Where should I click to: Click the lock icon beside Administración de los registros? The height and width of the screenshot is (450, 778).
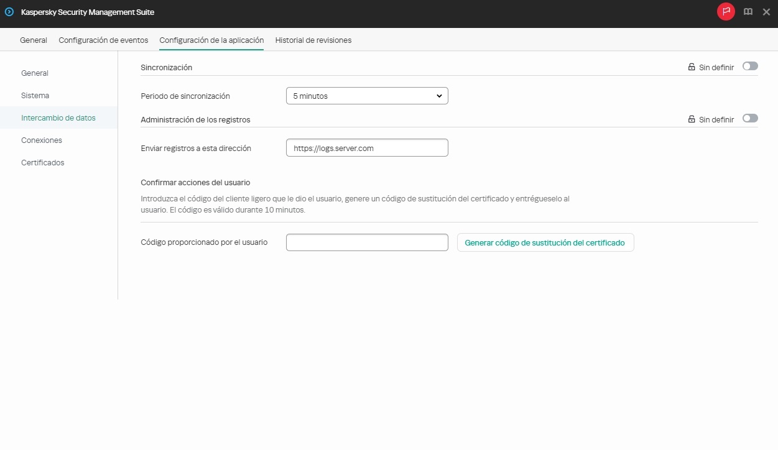(691, 119)
